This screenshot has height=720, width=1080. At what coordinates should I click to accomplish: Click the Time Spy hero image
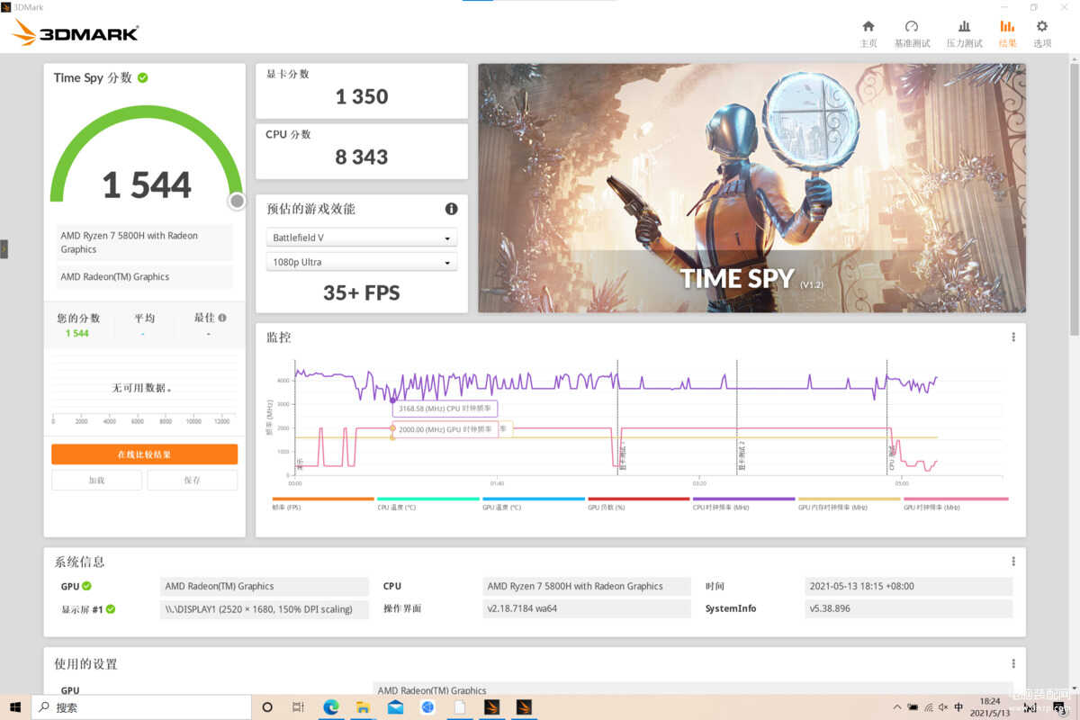pyautogui.click(x=751, y=188)
